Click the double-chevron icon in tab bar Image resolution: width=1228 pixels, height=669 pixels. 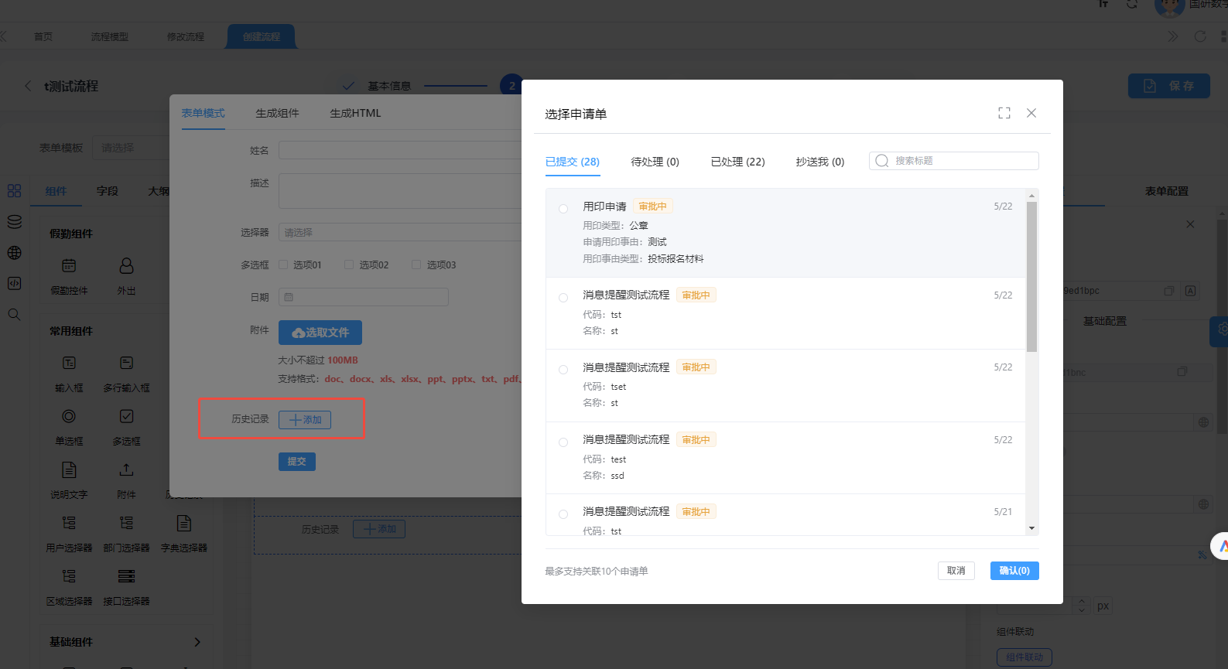[x=1173, y=36]
